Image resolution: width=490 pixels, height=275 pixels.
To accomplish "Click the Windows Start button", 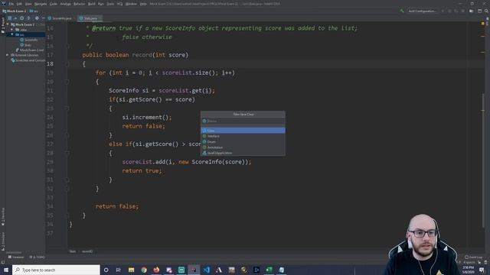I will pos(6,270).
